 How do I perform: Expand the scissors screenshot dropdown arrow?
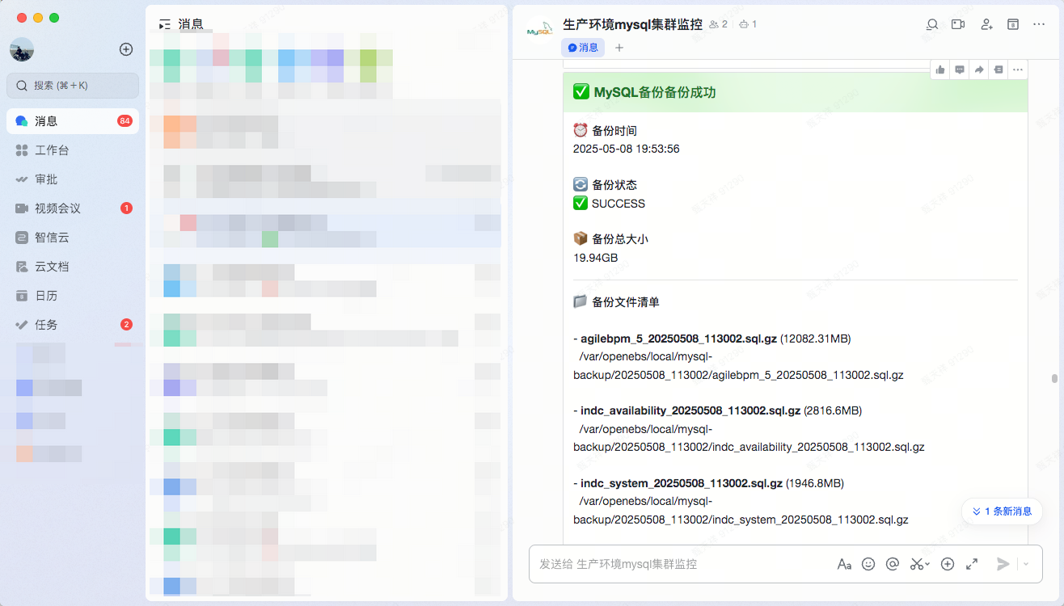[927, 565]
